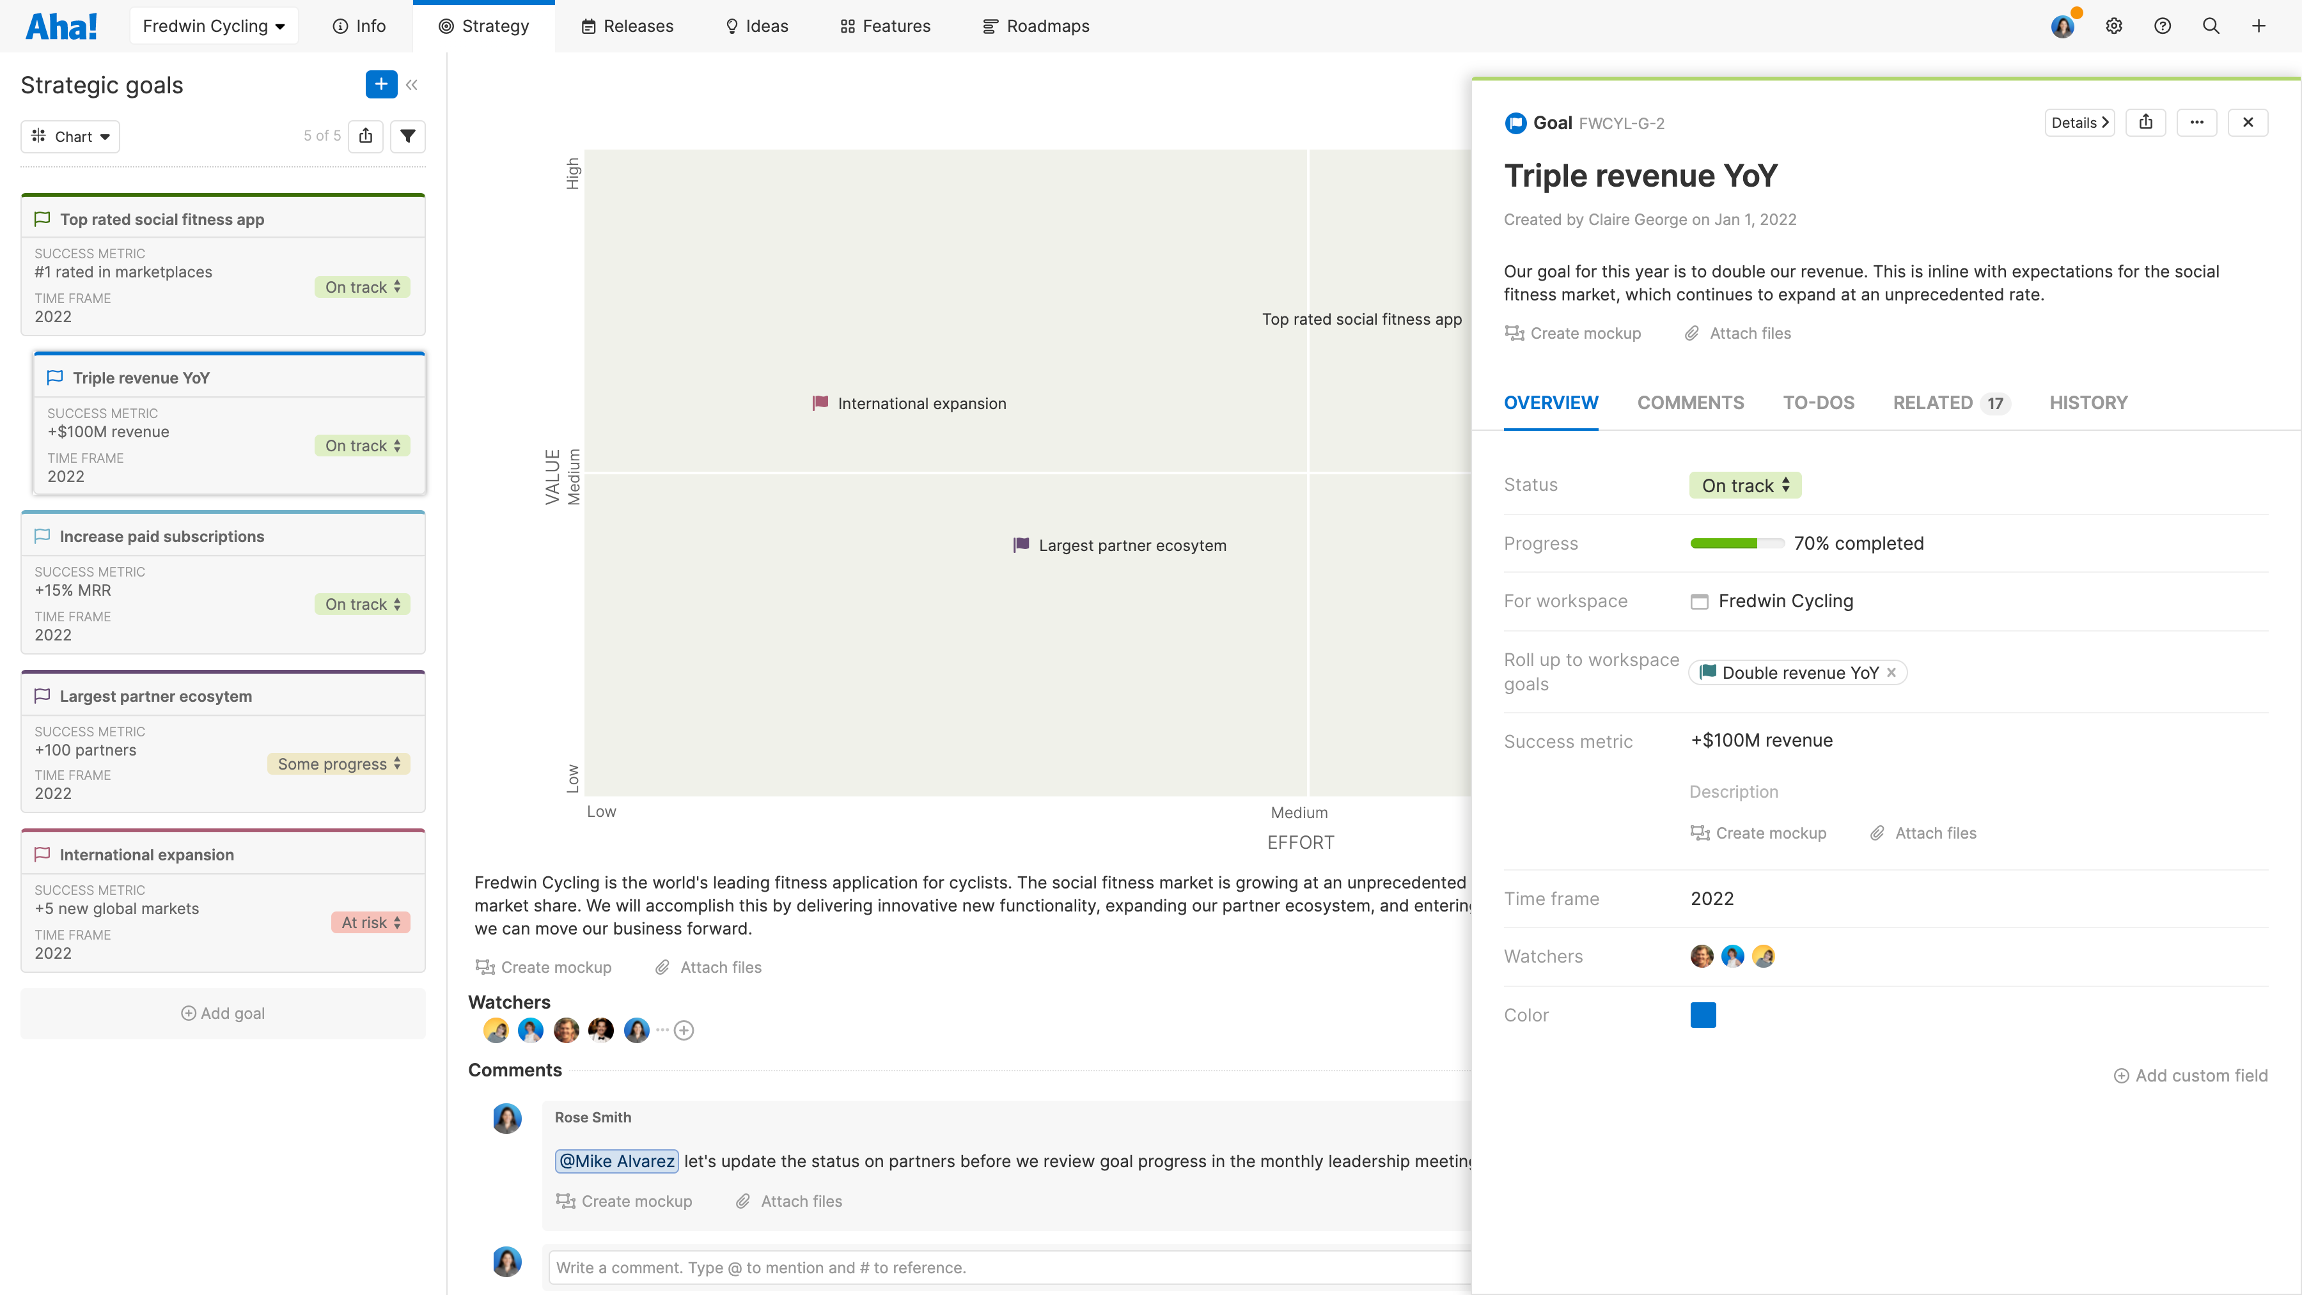
Task: Click share icon in goal detail panel
Action: [x=2145, y=122]
